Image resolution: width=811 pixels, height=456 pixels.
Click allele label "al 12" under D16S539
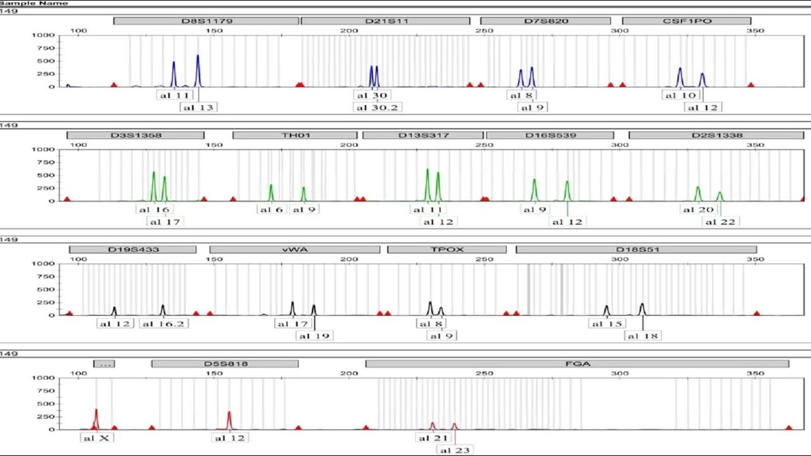click(x=567, y=222)
